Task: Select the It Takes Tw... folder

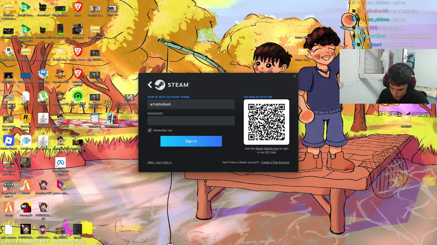Action: [60, 54]
